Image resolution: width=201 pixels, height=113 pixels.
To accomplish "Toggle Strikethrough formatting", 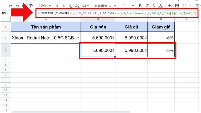I will coord(154,6).
